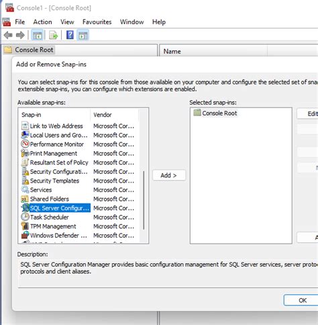Select Services snap-in name
This screenshot has height=325, width=318.
pyautogui.click(x=41, y=190)
